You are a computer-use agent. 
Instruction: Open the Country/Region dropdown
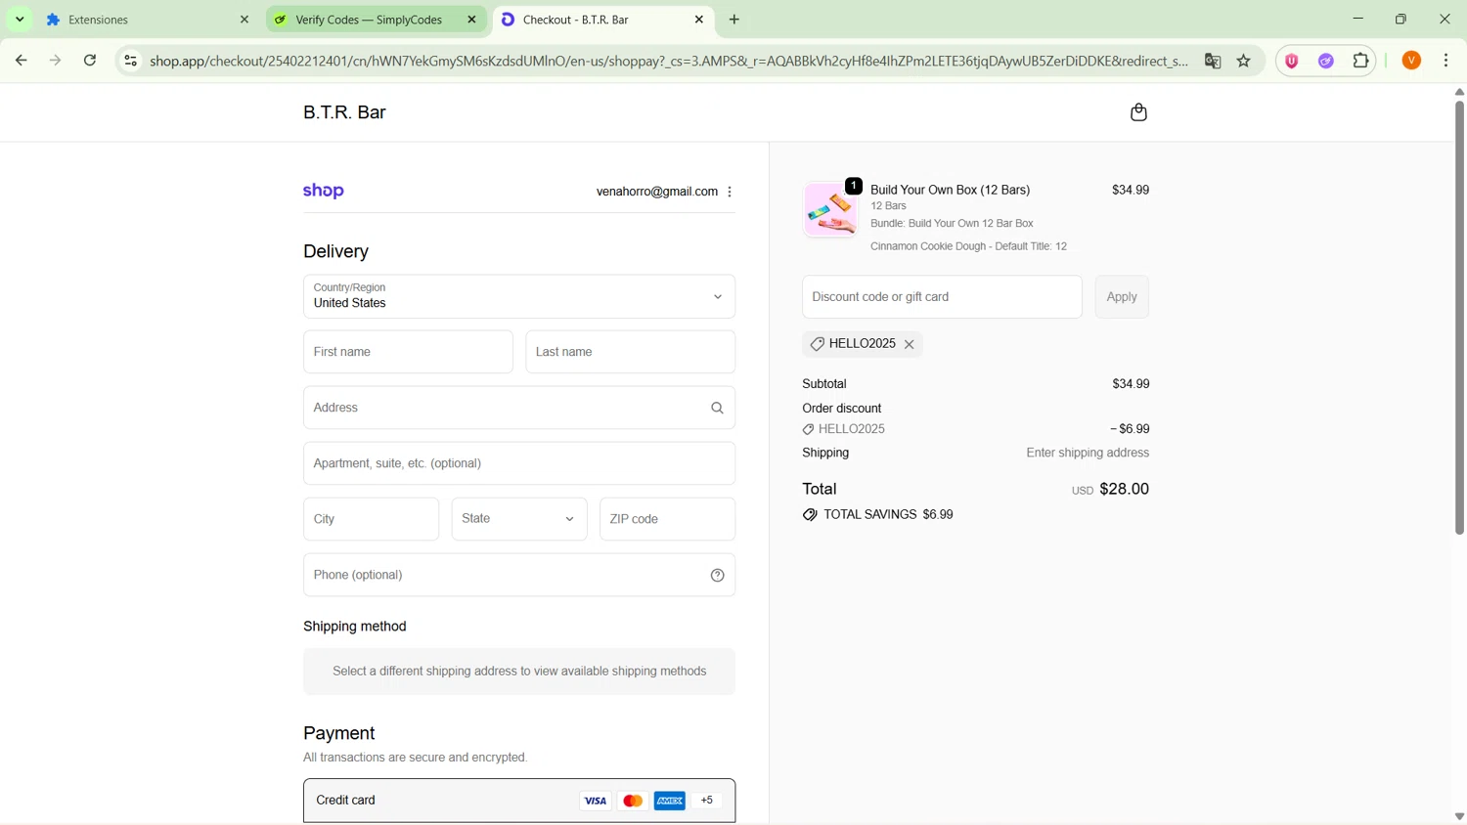[519, 296]
